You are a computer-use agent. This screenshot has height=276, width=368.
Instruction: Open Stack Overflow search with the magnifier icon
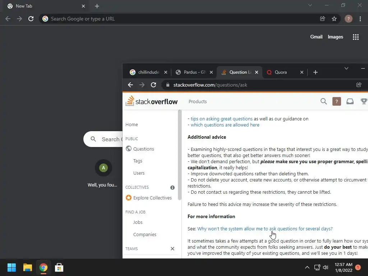pyautogui.click(x=324, y=101)
